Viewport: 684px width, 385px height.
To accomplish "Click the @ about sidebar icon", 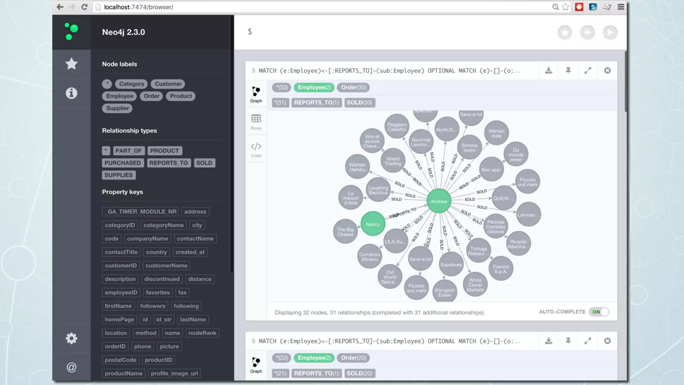I will point(71,367).
